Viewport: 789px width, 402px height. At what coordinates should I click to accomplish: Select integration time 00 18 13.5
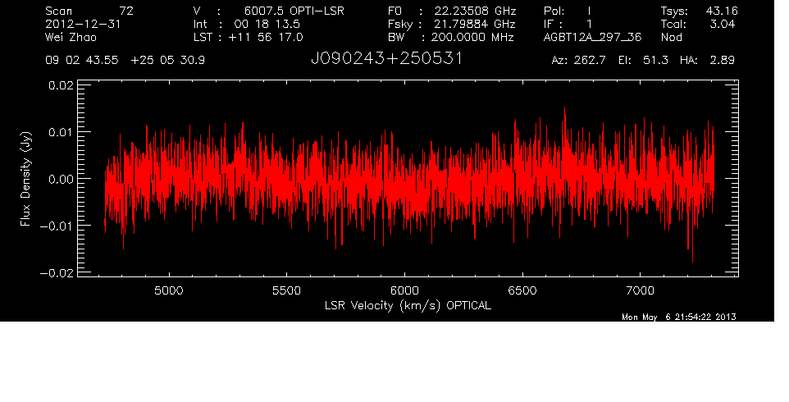(x=267, y=24)
